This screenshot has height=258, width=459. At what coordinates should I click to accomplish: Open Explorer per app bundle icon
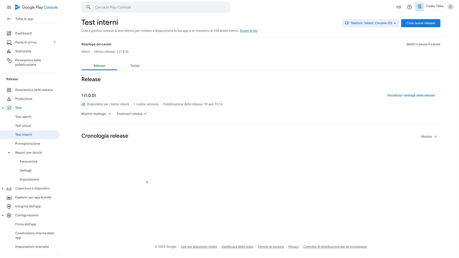point(9,198)
